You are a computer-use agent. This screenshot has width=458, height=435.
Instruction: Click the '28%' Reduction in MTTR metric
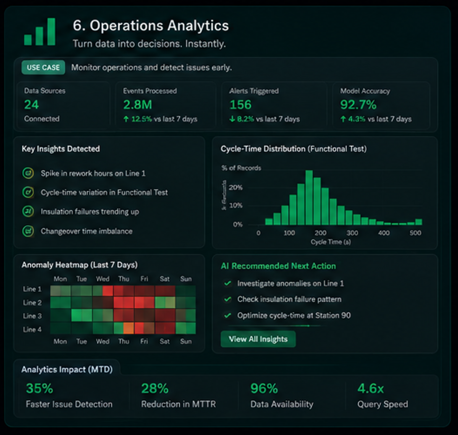point(155,388)
